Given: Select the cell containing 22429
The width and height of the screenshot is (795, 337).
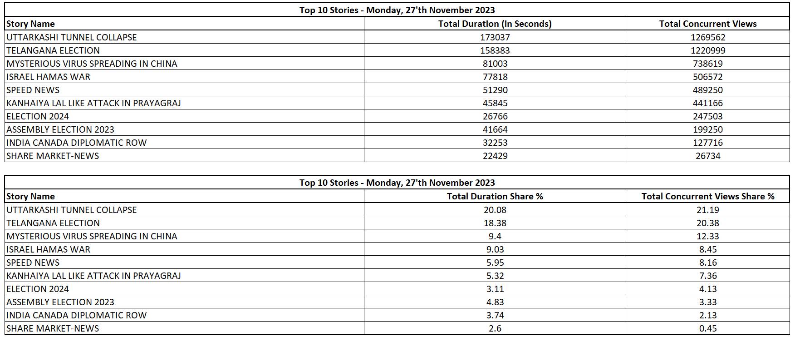Looking at the screenshot, I should tap(495, 156).
